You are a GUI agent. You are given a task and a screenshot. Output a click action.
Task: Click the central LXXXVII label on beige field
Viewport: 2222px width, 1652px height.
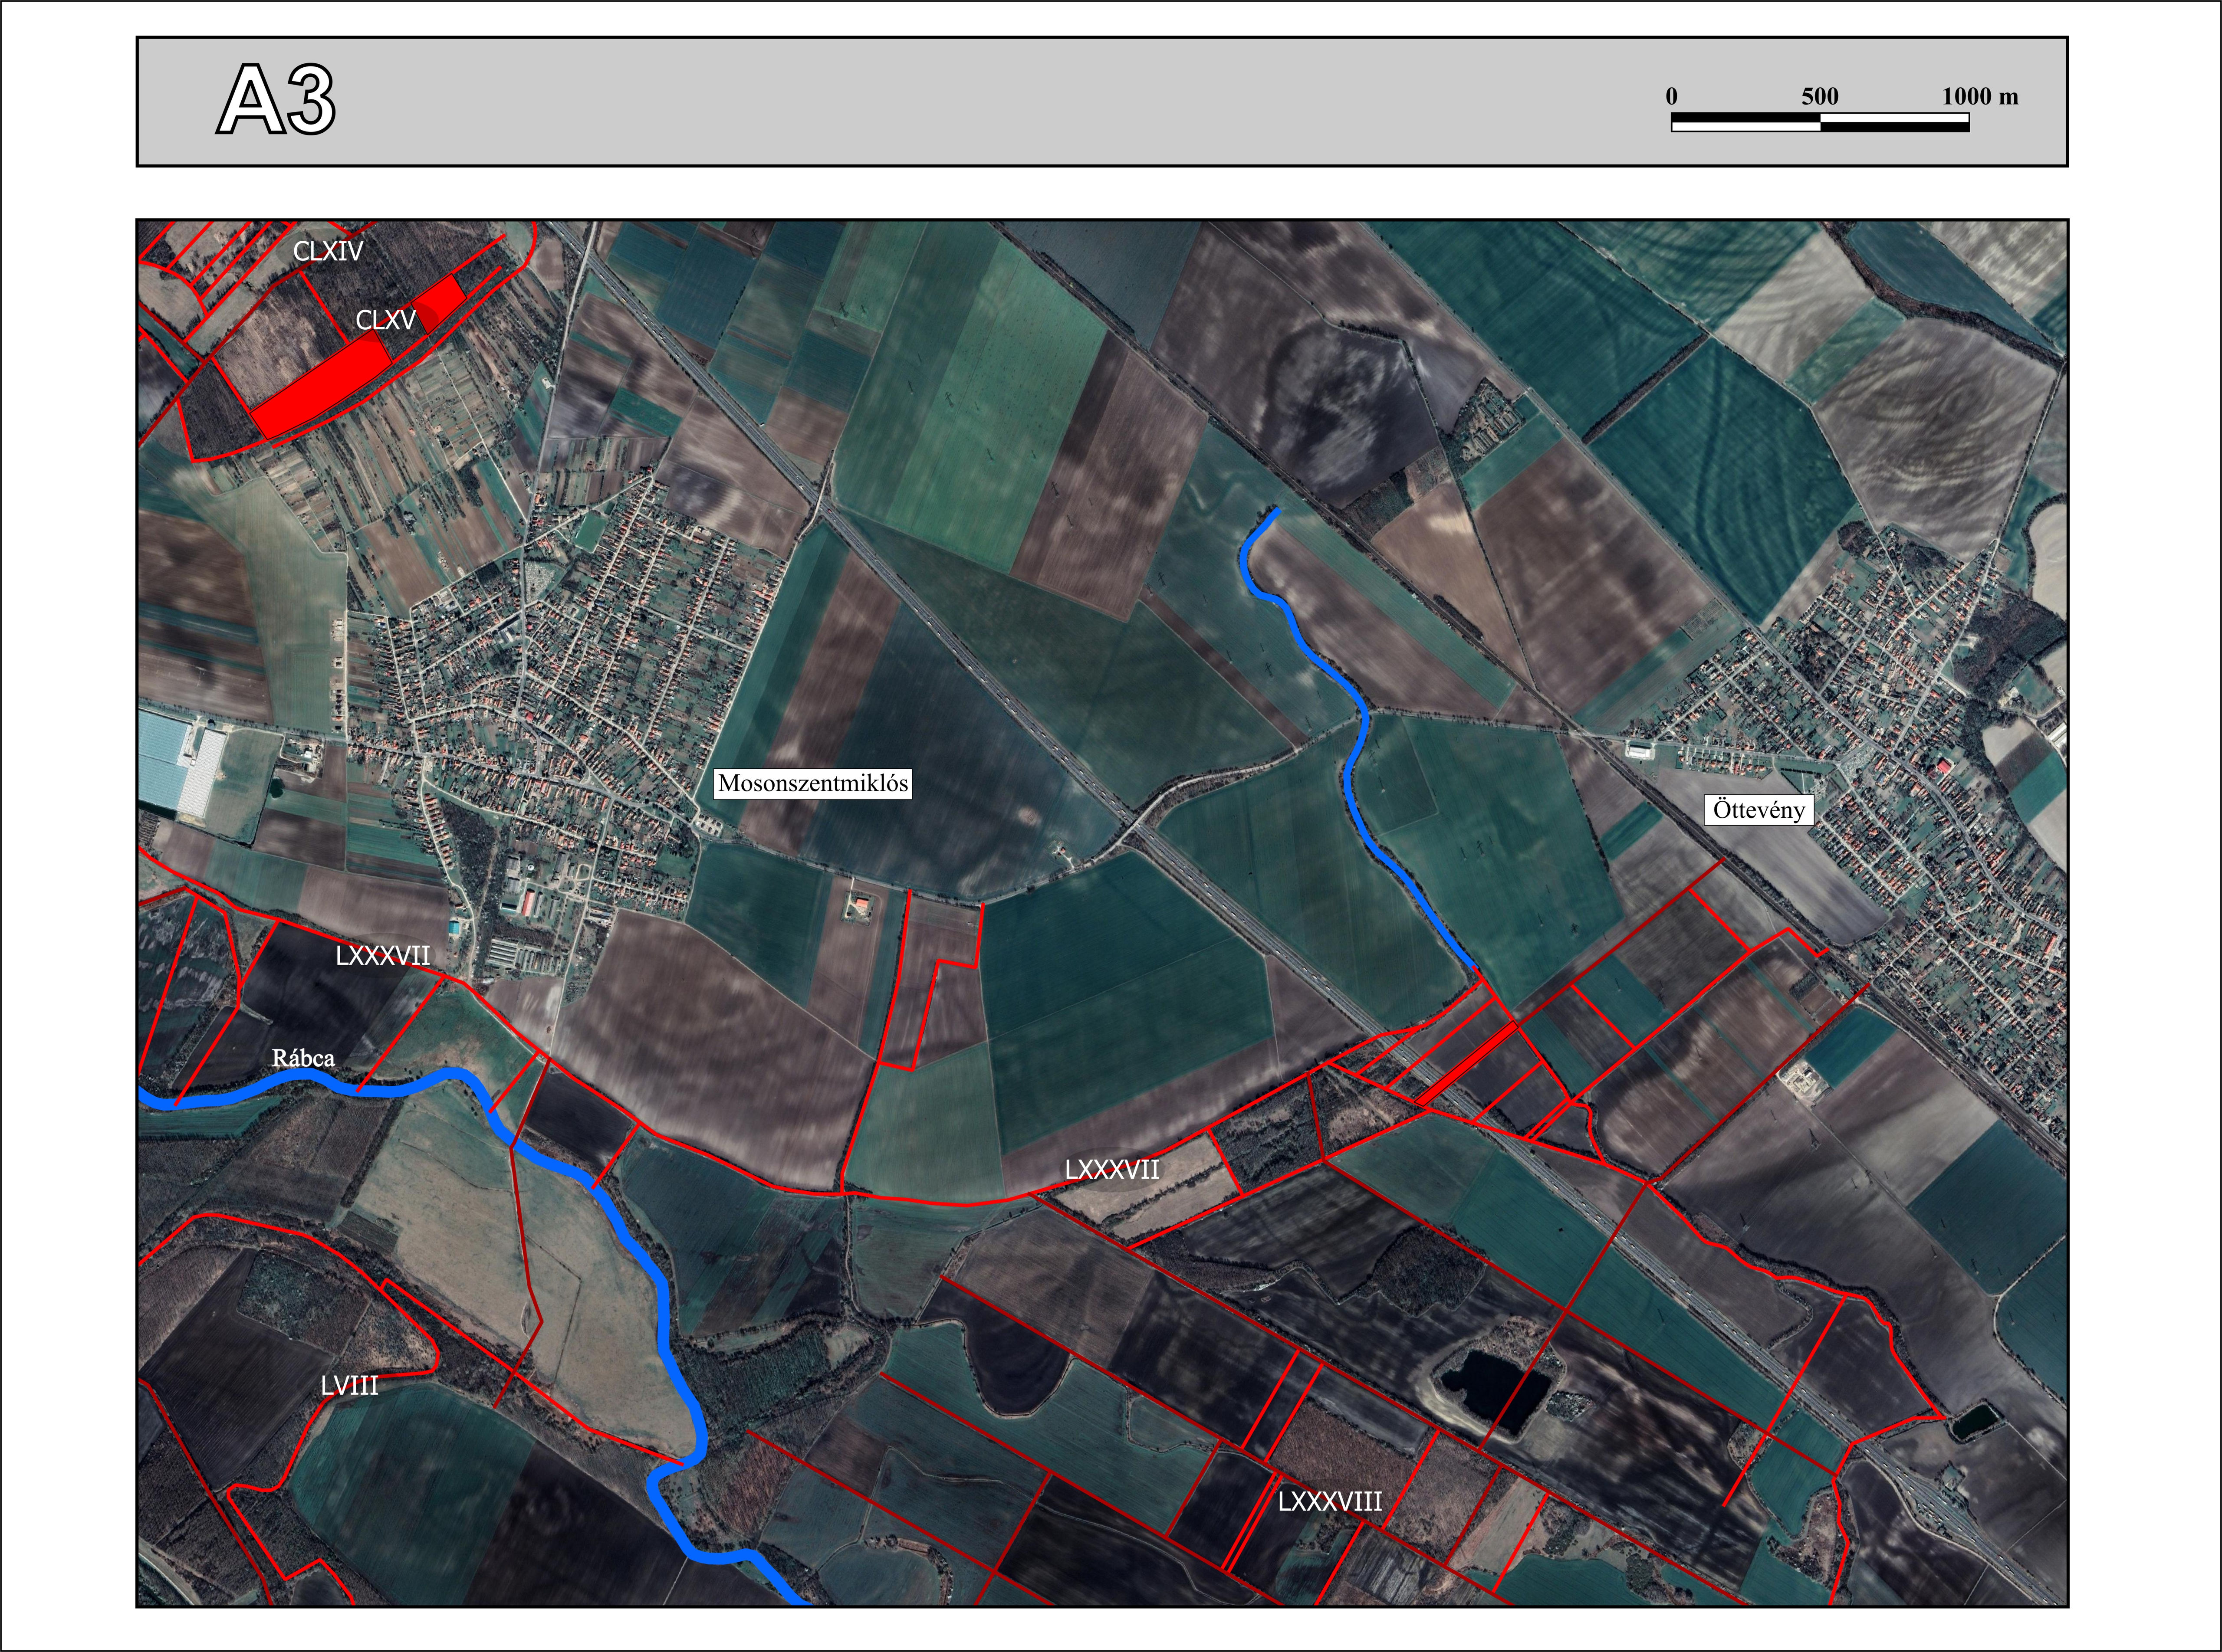pos(1111,1169)
